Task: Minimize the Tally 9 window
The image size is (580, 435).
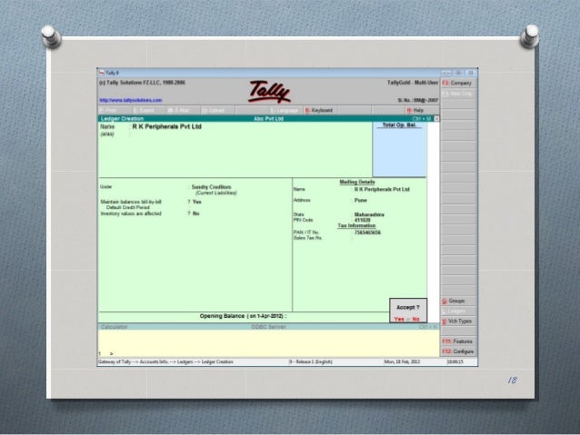Action: click(446, 73)
